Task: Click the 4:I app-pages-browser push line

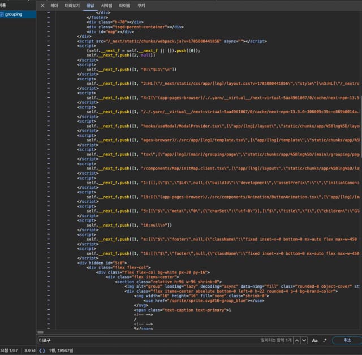Action: pyautogui.click(x=223, y=98)
